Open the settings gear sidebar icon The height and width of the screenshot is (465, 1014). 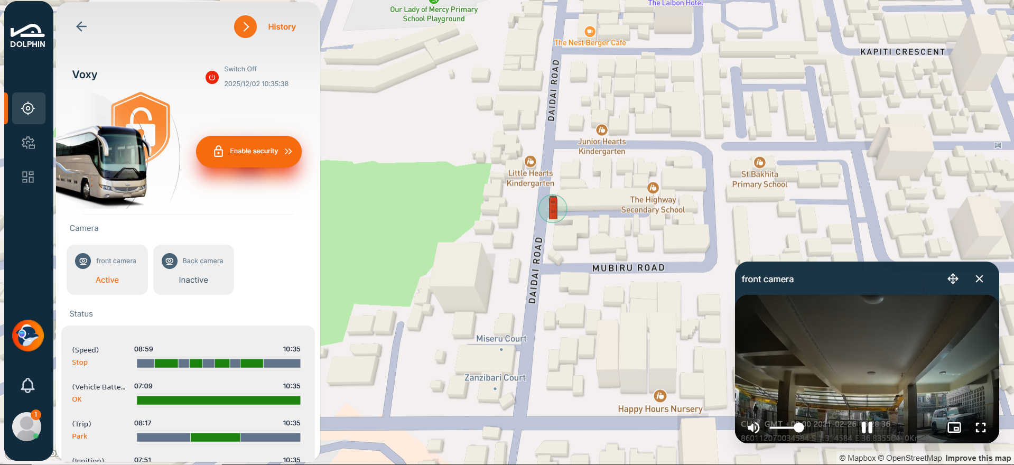tap(28, 143)
